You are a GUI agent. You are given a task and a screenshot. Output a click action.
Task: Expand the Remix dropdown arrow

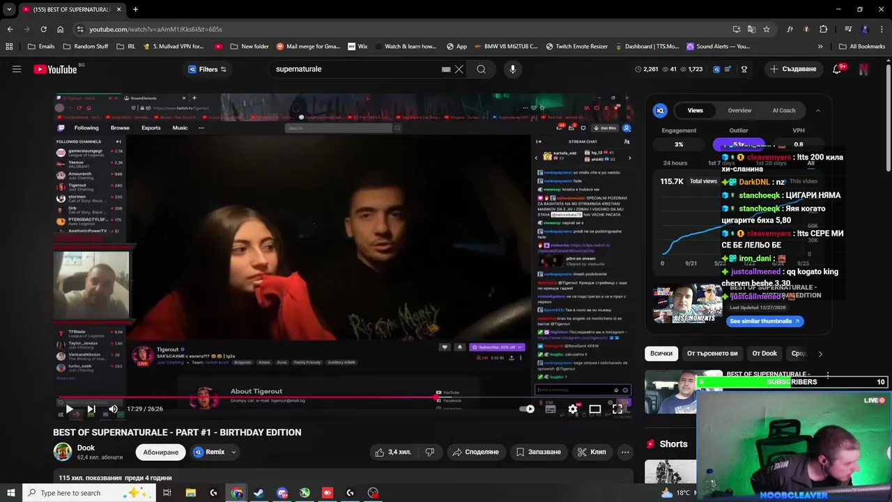tap(233, 452)
